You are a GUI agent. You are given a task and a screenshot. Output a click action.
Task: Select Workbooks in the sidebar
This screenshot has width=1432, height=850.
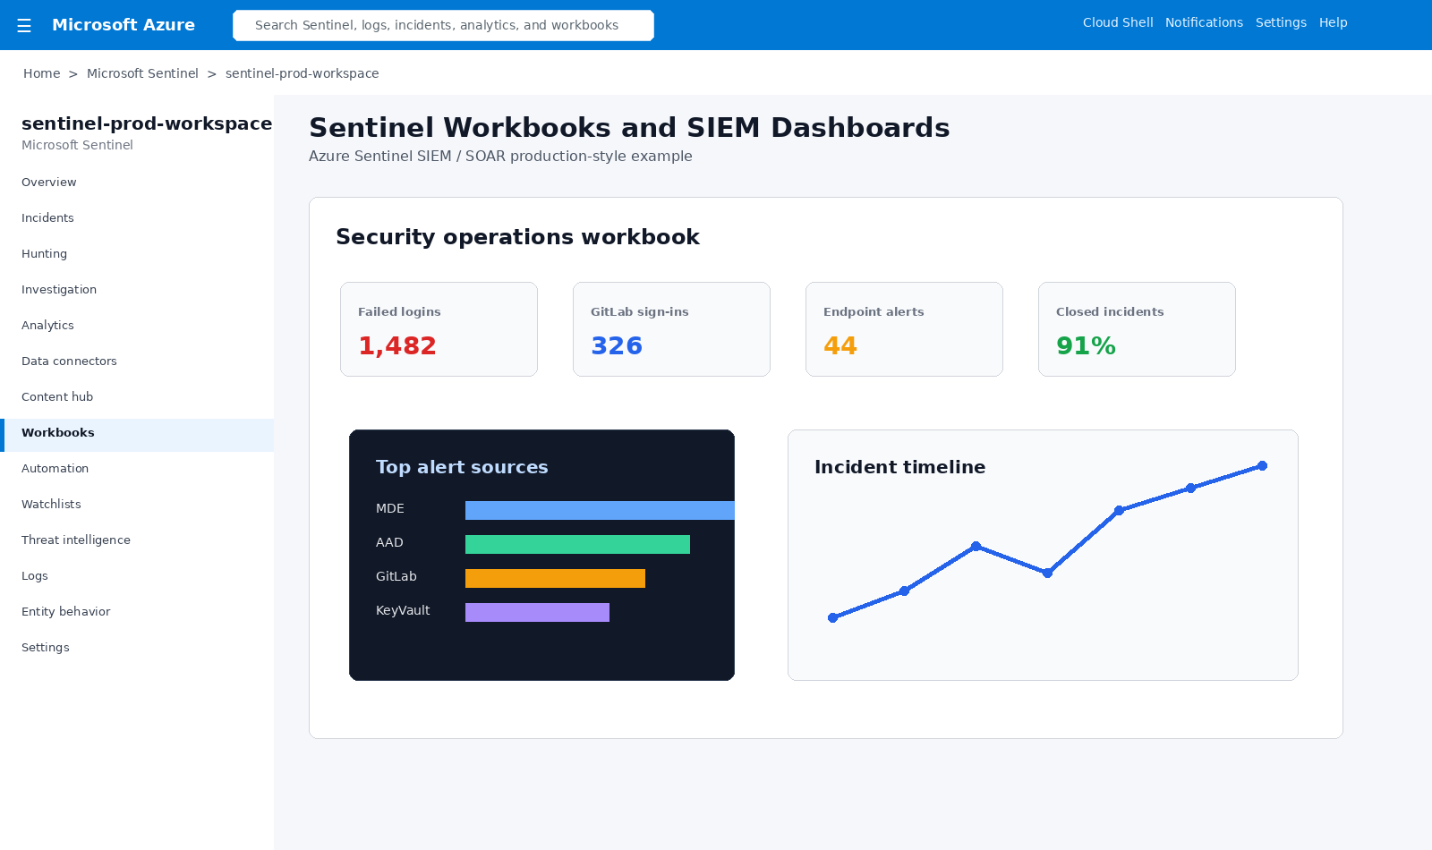click(x=137, y=433)
